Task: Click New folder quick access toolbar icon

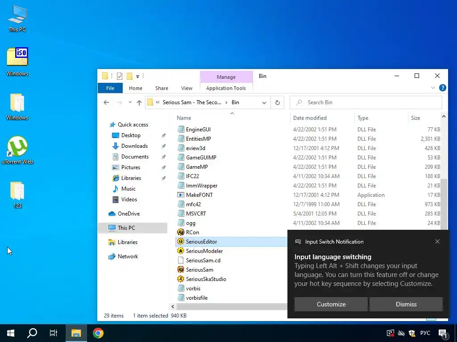Action: coord(129,76)
